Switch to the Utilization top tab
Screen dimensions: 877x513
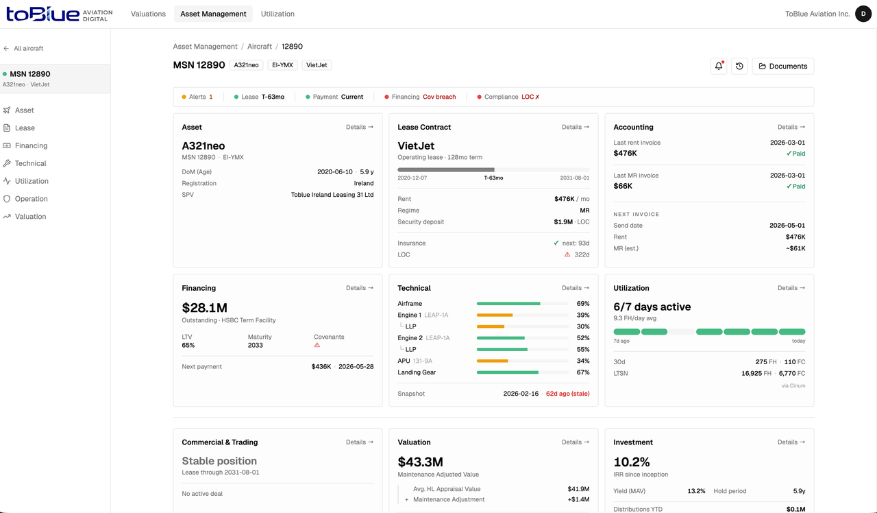point(277,14)
